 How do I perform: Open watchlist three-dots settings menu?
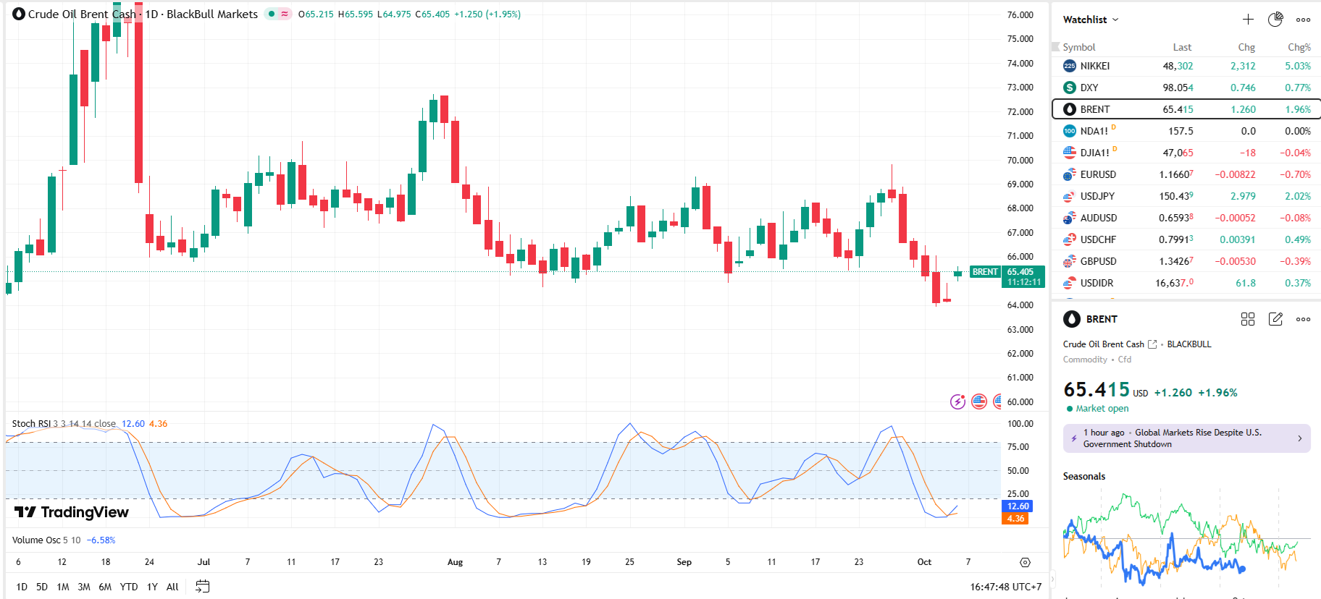point(1303,20)
